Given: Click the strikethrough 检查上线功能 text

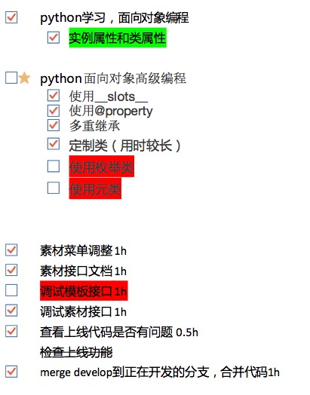Looking at the screenshot, I should pos(76,352).
